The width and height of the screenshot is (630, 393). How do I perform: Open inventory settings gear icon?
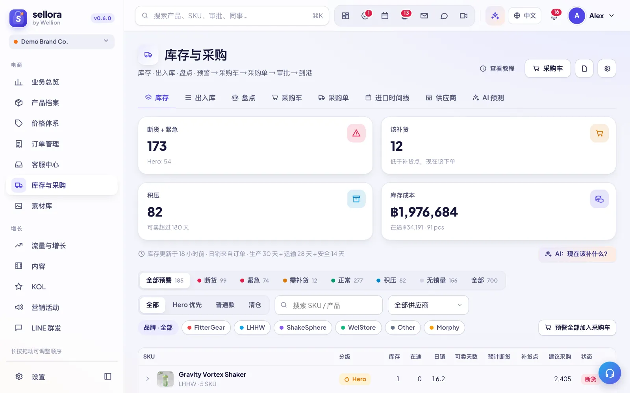607,68
